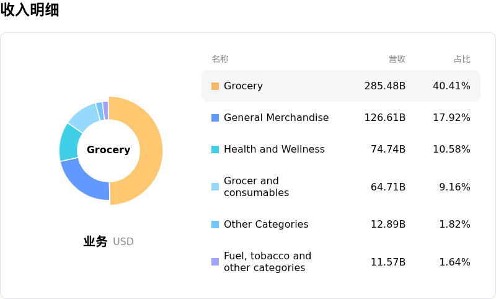Image resolution: width=496 pixels, height=299 pixels.
Task: Click the Other Categories legend swatch
Action: (215, 225)
